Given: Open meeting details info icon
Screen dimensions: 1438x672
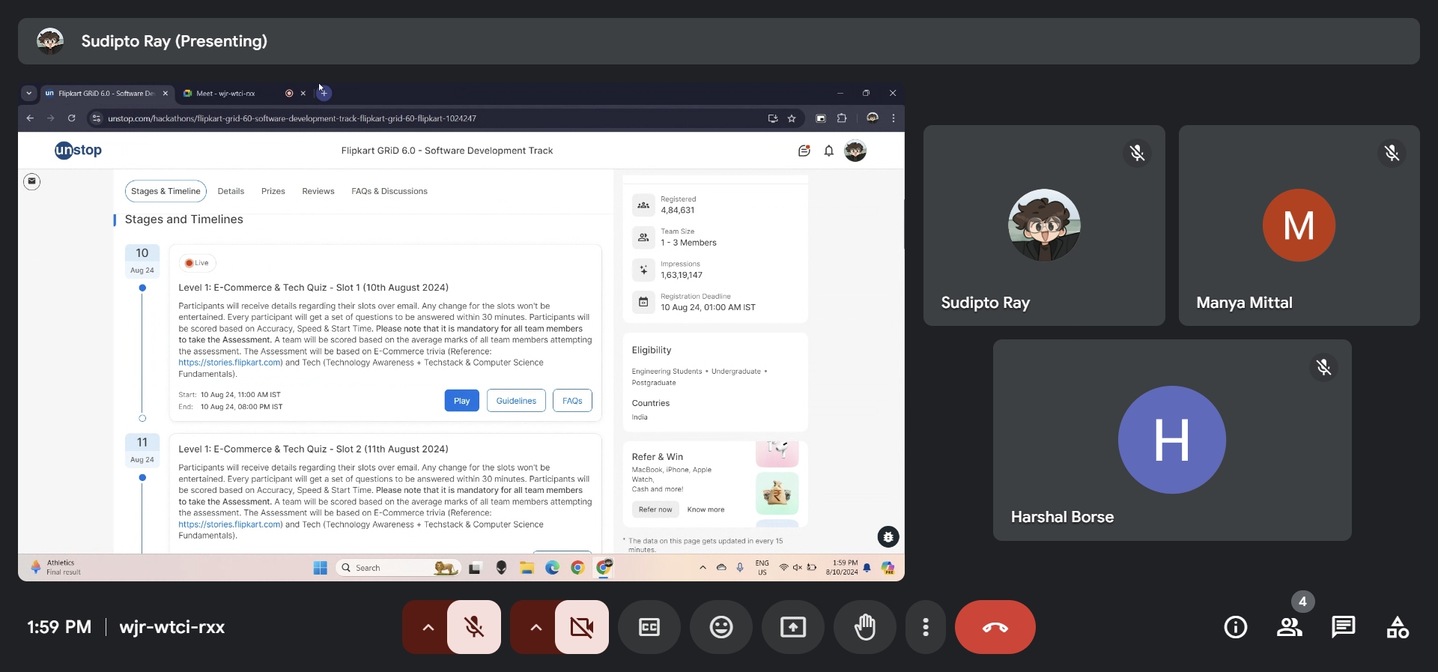Looking at the screenshot, I should click(1236, 627).
